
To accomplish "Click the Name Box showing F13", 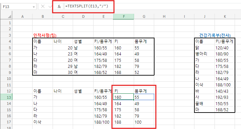I will point(19,7).
